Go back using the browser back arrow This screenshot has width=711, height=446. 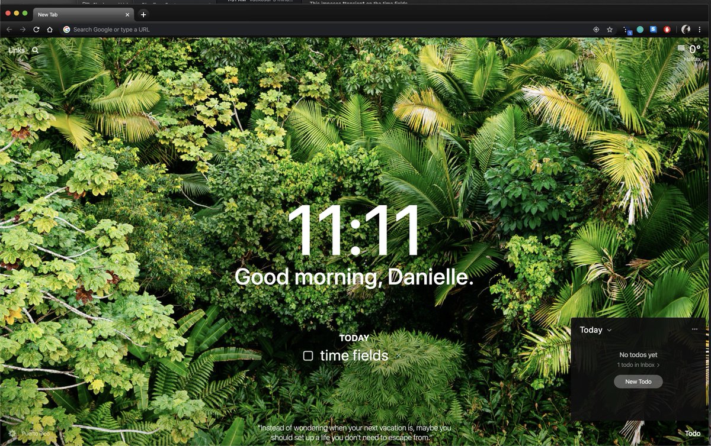click(x=9, y=30)
